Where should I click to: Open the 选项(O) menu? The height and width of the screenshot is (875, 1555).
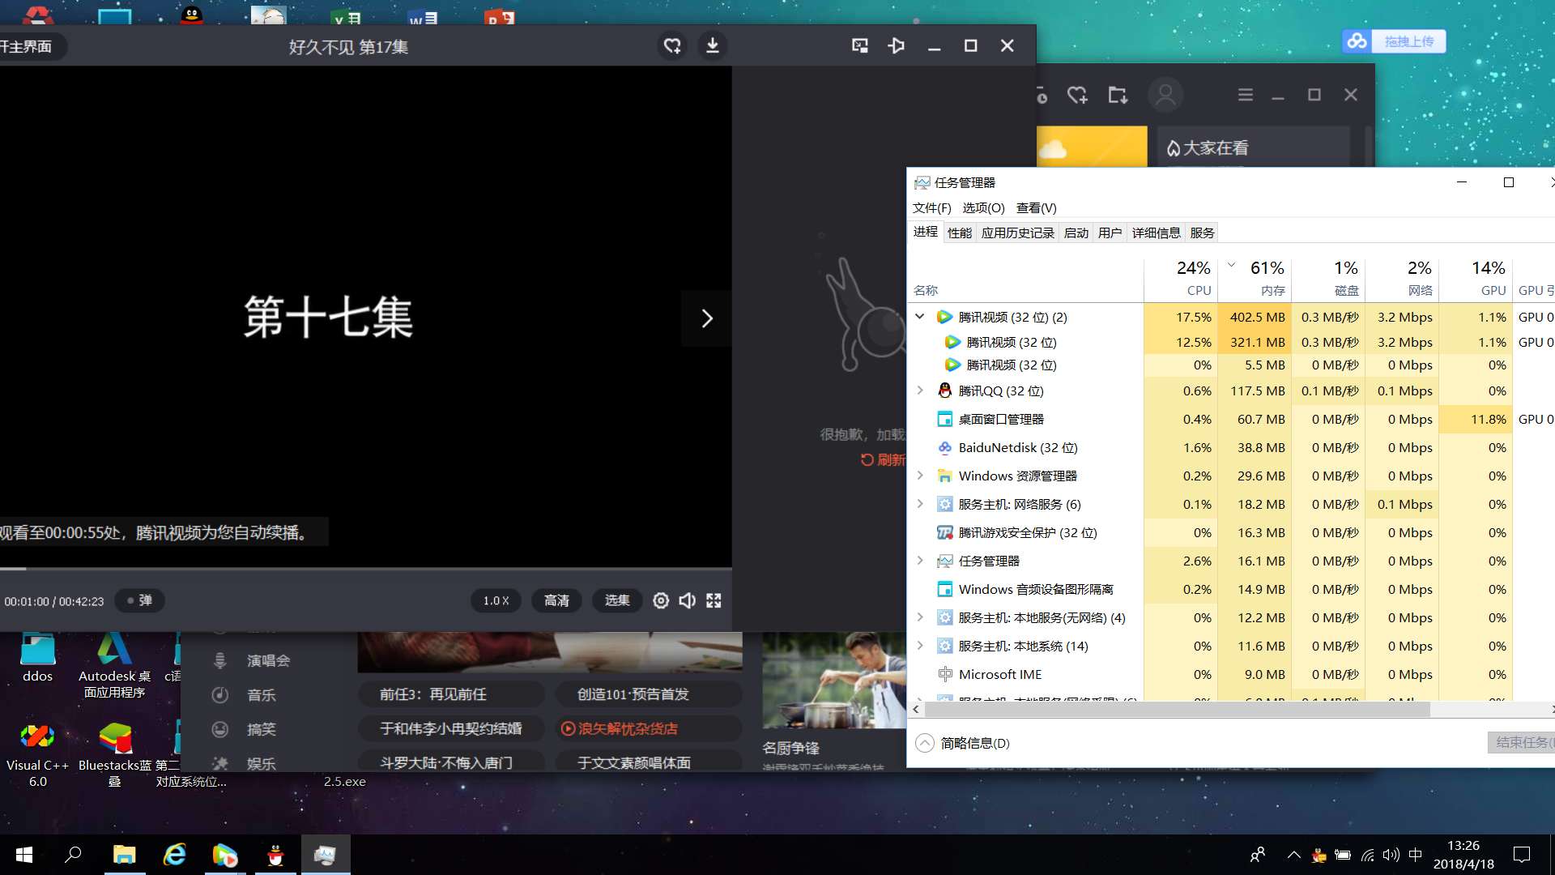(x=983, y=208)
